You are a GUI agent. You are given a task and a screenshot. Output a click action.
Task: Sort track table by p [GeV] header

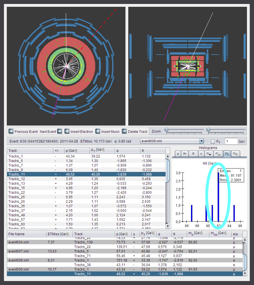pyautogui.click(x=77, y=150)
